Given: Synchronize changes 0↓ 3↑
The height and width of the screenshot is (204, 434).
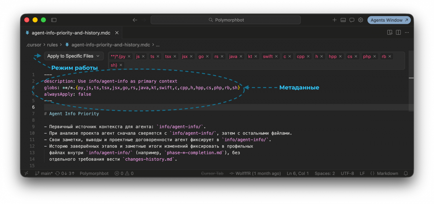Looking at the screenshot, I should click(x=65, y=173).
